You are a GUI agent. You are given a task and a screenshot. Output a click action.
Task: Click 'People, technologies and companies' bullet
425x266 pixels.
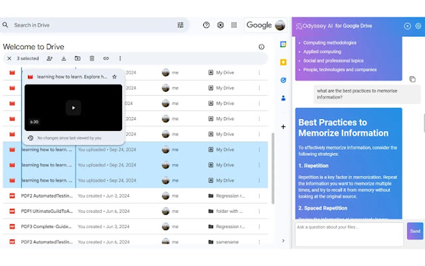click(x=340, y=70)
